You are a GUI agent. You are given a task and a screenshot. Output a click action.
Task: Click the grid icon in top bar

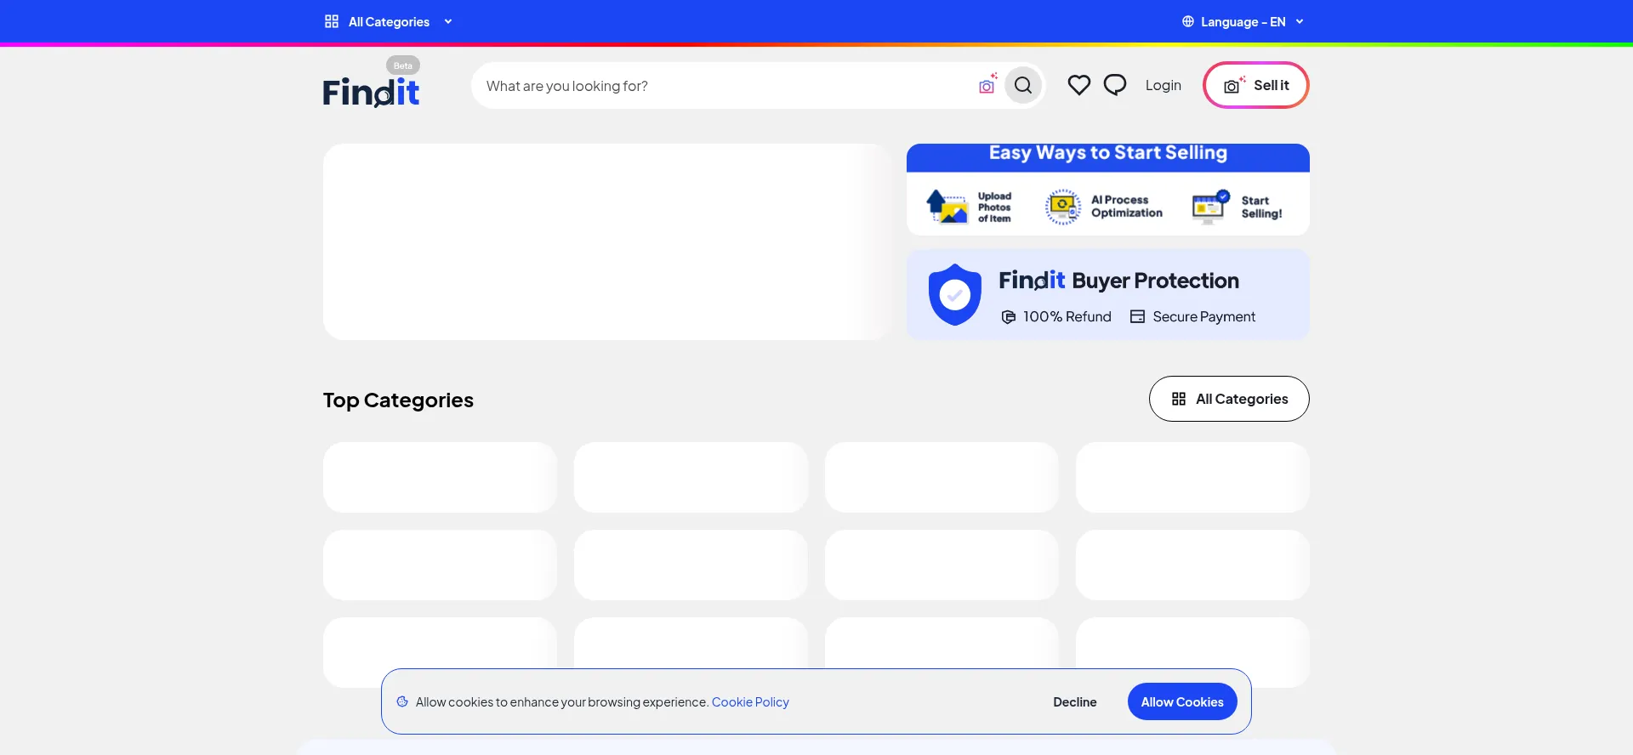pos(332,21)
